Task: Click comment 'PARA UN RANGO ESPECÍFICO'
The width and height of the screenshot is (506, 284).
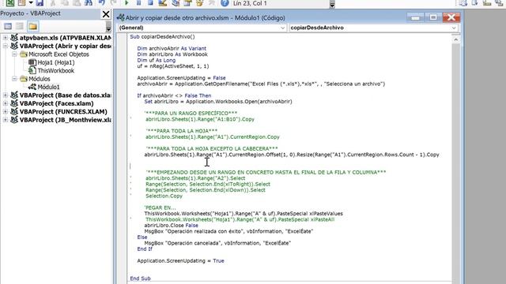Action: (x=191, y=114)
